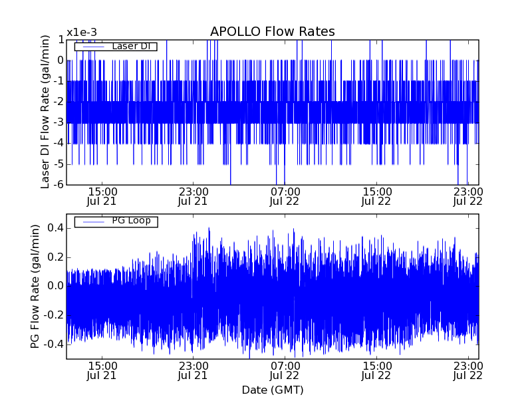Click '23:00 Jul 22' tick under the Laser DI plot
532x399 pixels.
468,196
